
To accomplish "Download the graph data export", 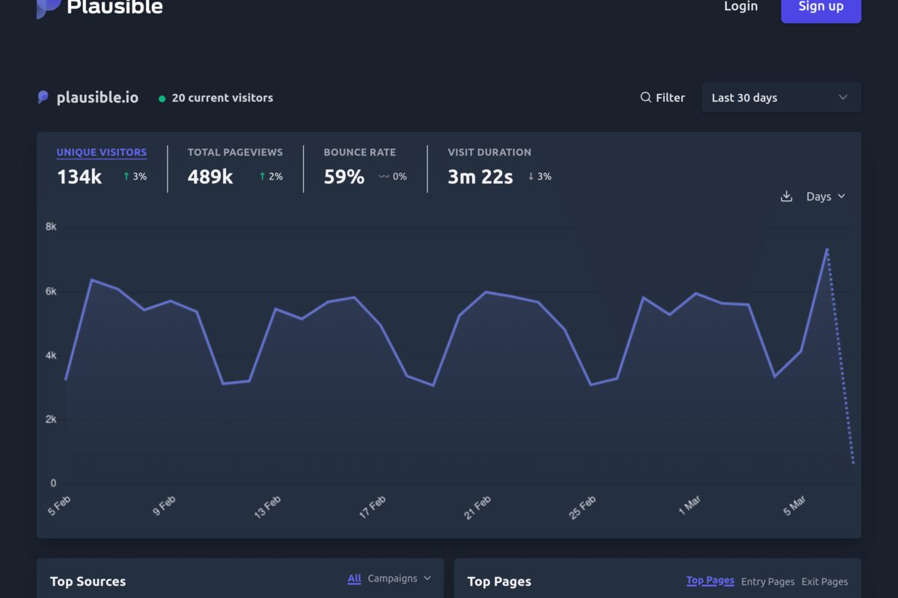I will tap(786, 196).
